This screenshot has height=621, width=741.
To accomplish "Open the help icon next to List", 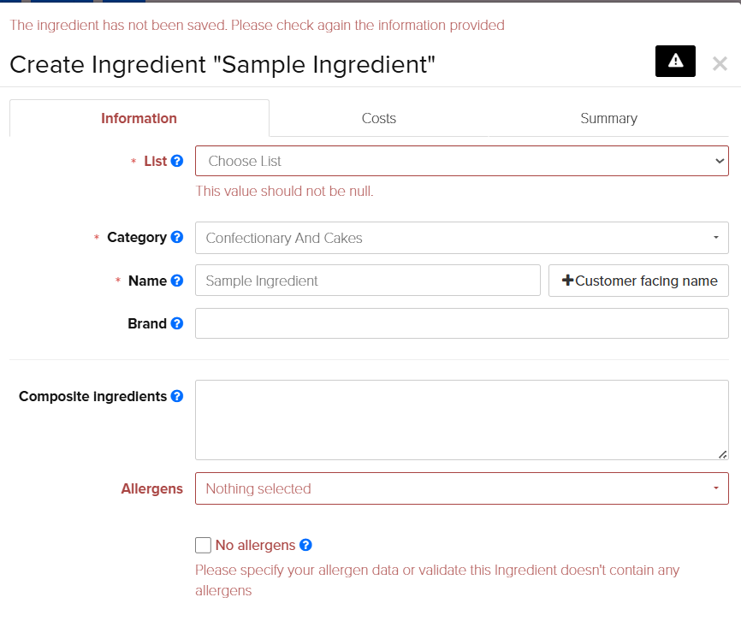I will point(177,161).
